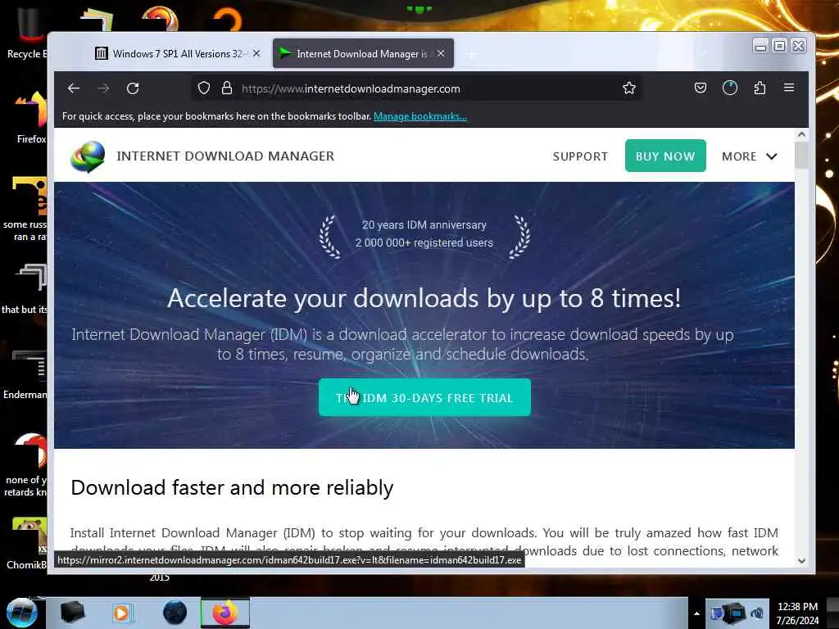The width and height of the screenshot is (839, 629).
Task: Click the taskbar clock showing 12:38 PM
Action: click(797, 613)
